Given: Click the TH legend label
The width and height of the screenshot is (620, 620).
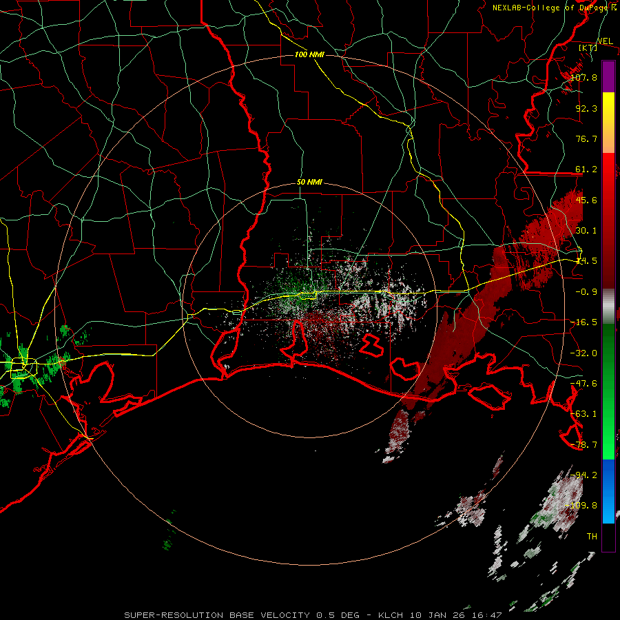Looking at the screenshot, I should (x=592, y=537).
